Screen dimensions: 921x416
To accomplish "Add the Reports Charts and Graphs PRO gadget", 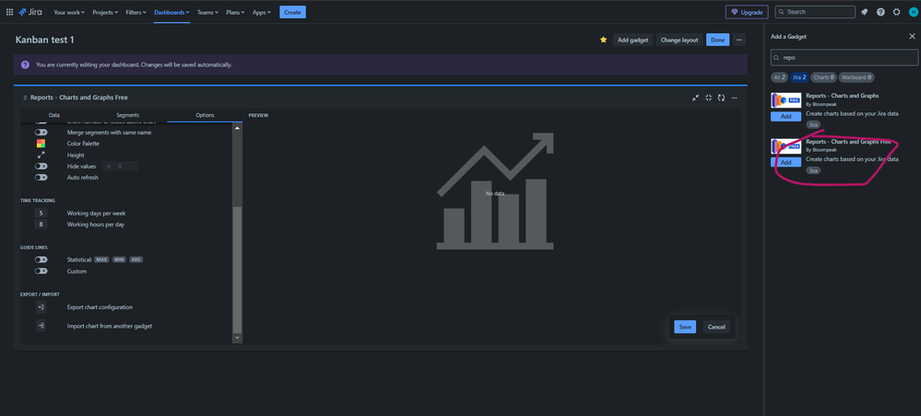I will [785, 116].
